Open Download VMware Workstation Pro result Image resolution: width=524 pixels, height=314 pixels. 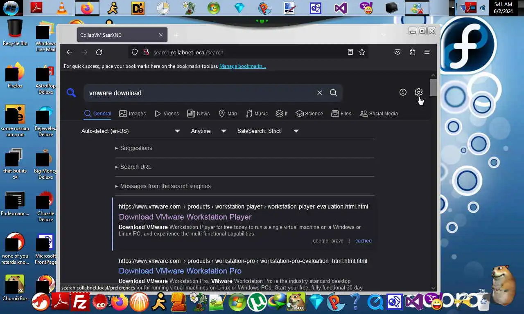180,271
